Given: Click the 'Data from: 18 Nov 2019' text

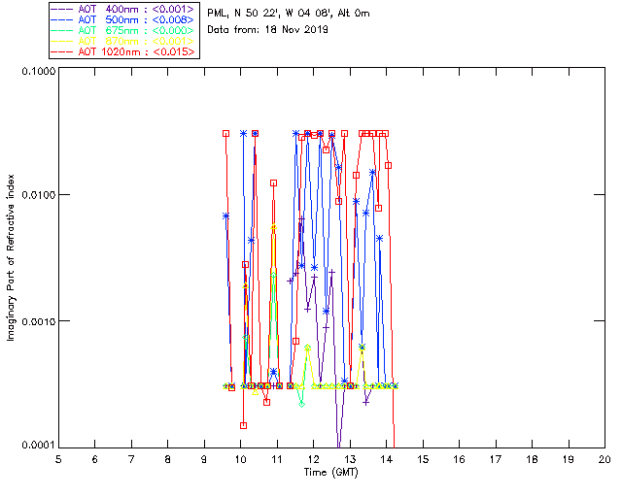Looking at the screenshot, I should pyautogui.click(x=268, y=29).
